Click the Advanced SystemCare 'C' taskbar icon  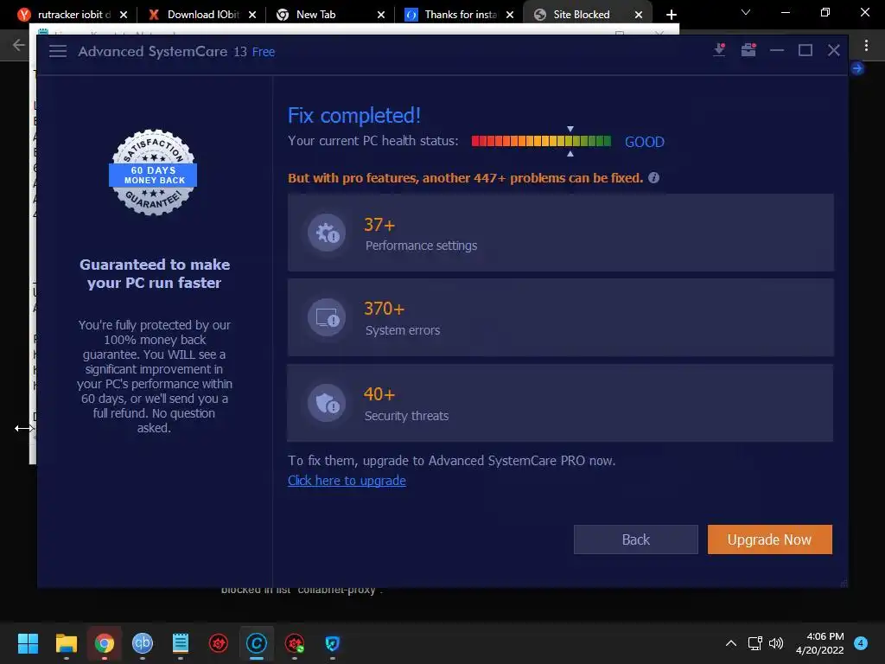coord(256,643)
